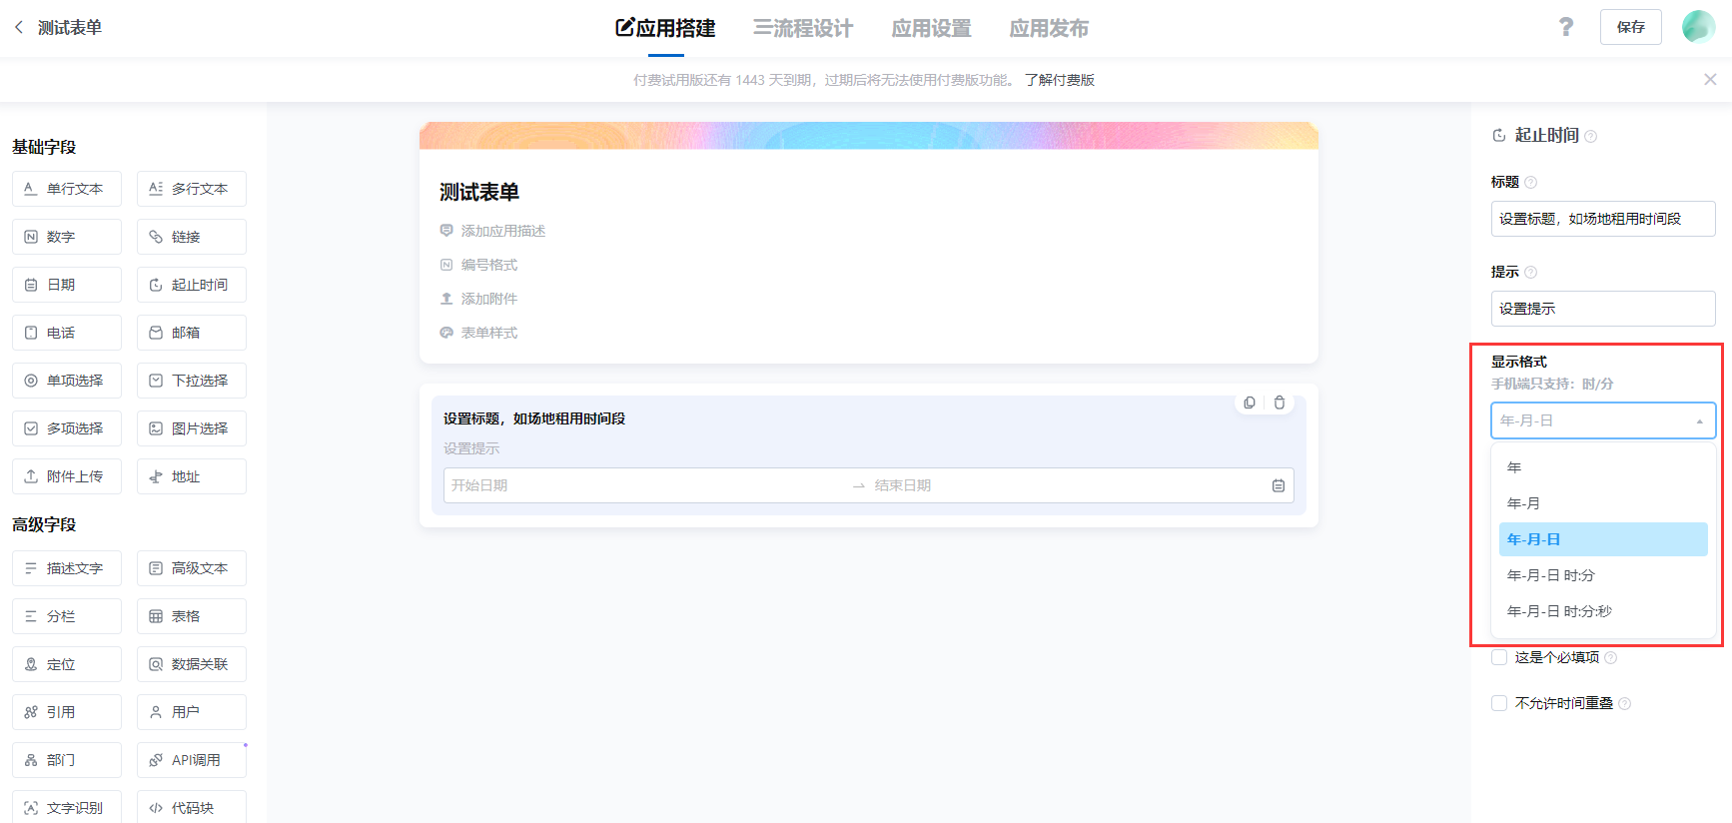Open help tooltip beside 不允许时间重叠

1625,703
